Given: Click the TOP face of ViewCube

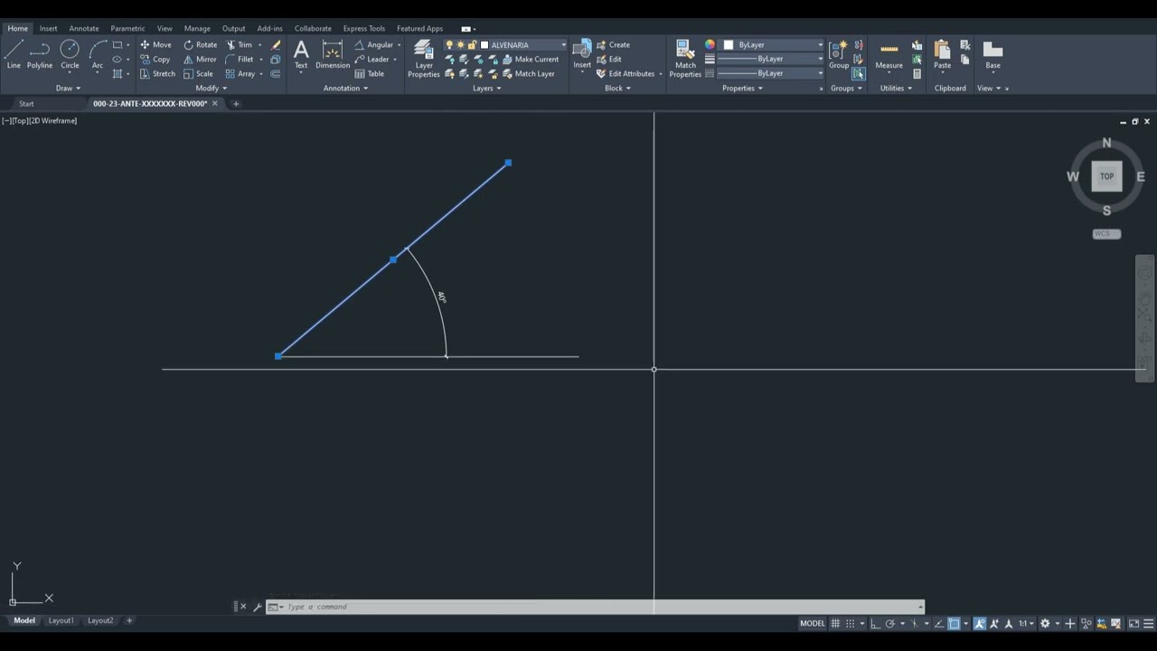Looking at the screenshot, I should [x=1106, y=176].
